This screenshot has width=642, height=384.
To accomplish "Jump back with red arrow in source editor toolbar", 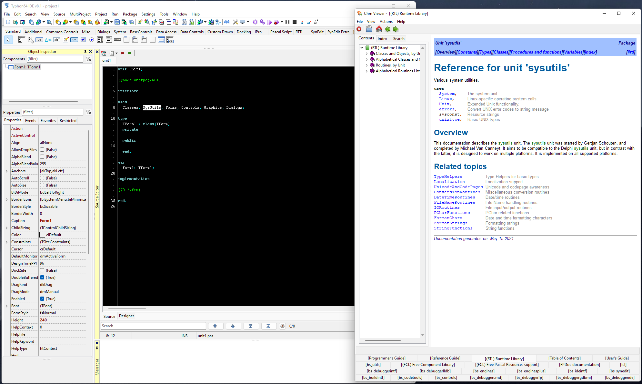I will click(x=122, y=53).
